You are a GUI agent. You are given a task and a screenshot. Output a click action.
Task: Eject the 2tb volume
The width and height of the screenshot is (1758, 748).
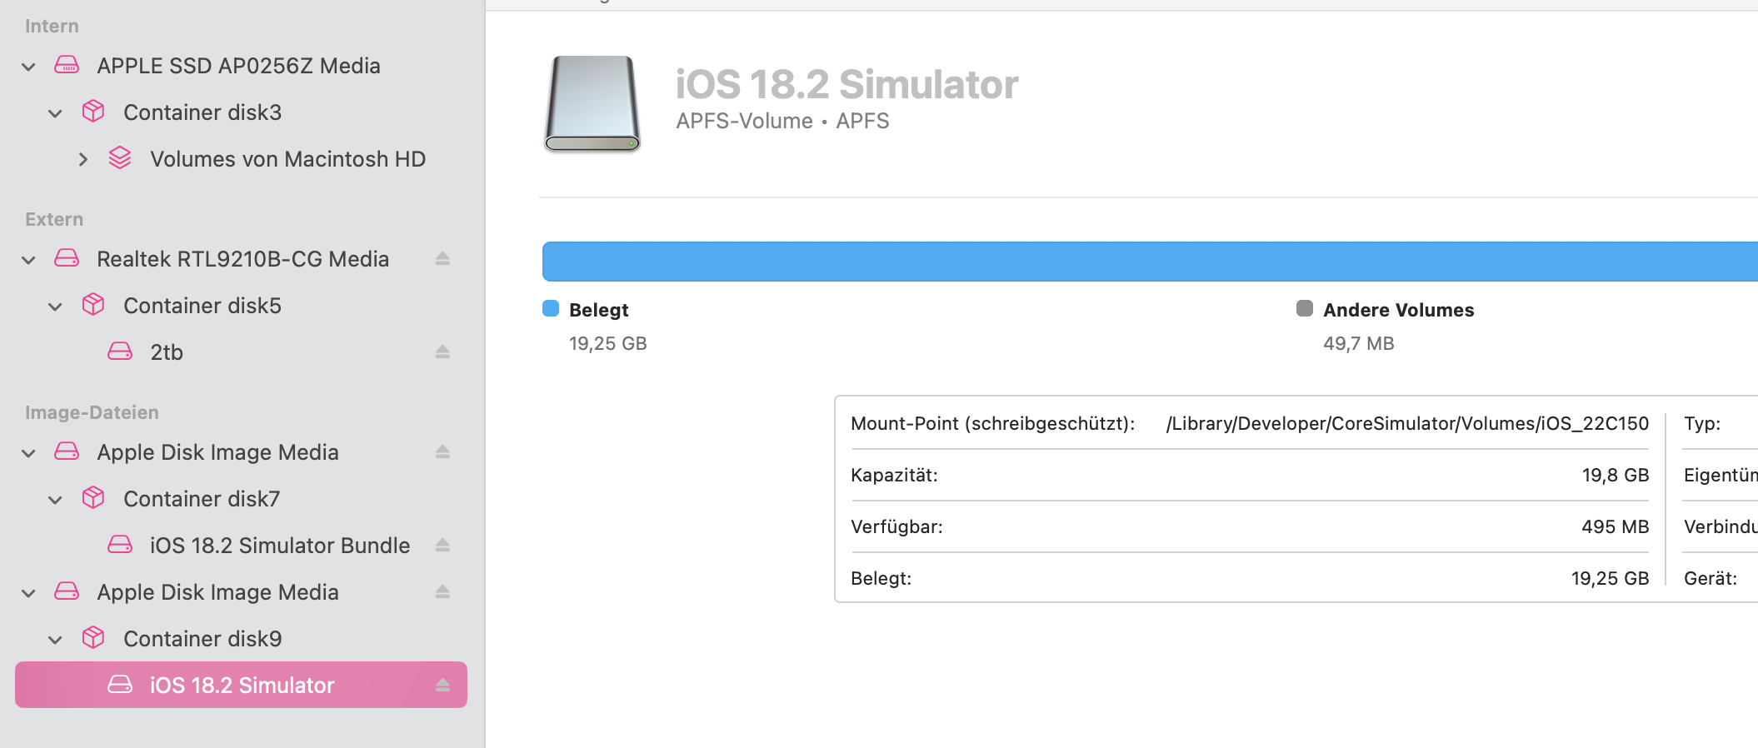442,352
